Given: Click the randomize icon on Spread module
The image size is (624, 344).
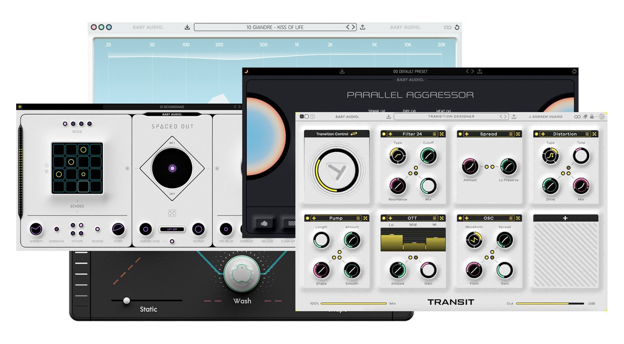Looking at the screenshot, I should (x=518, y=134).
